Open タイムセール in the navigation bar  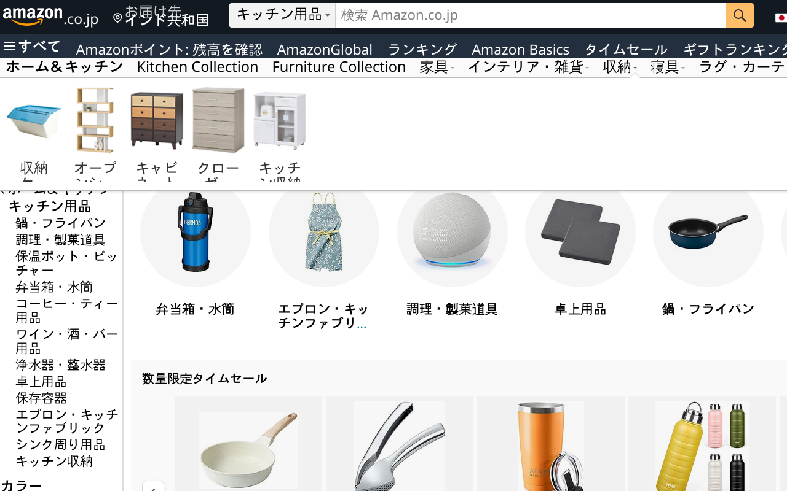(626, 50)
